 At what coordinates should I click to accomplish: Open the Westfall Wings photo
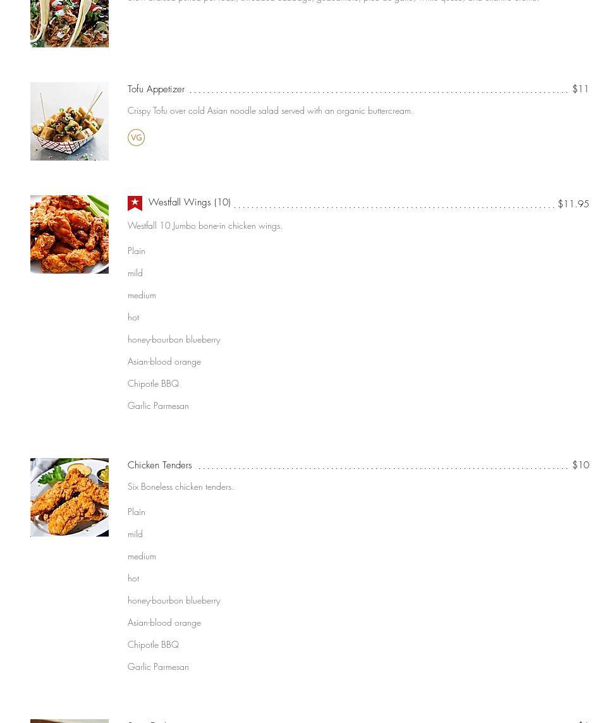(x=70, y=234)
